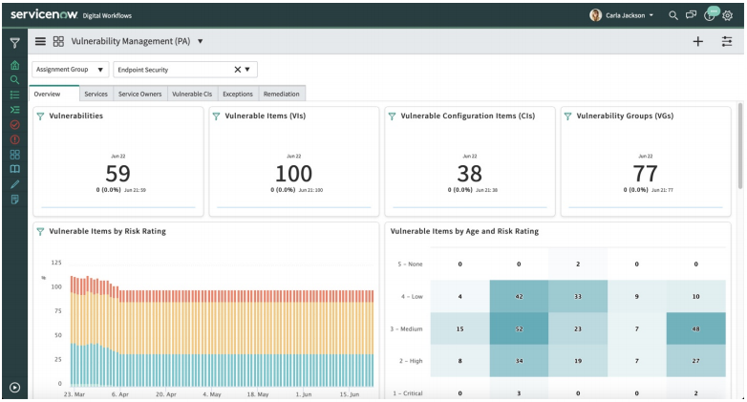
Task: Open dashboard controls sliders icon
Action: [727, 42]
